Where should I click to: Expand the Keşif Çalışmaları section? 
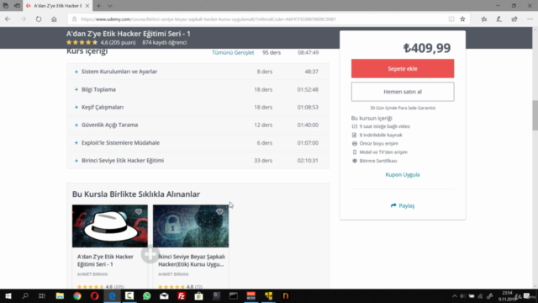(198, 107)
